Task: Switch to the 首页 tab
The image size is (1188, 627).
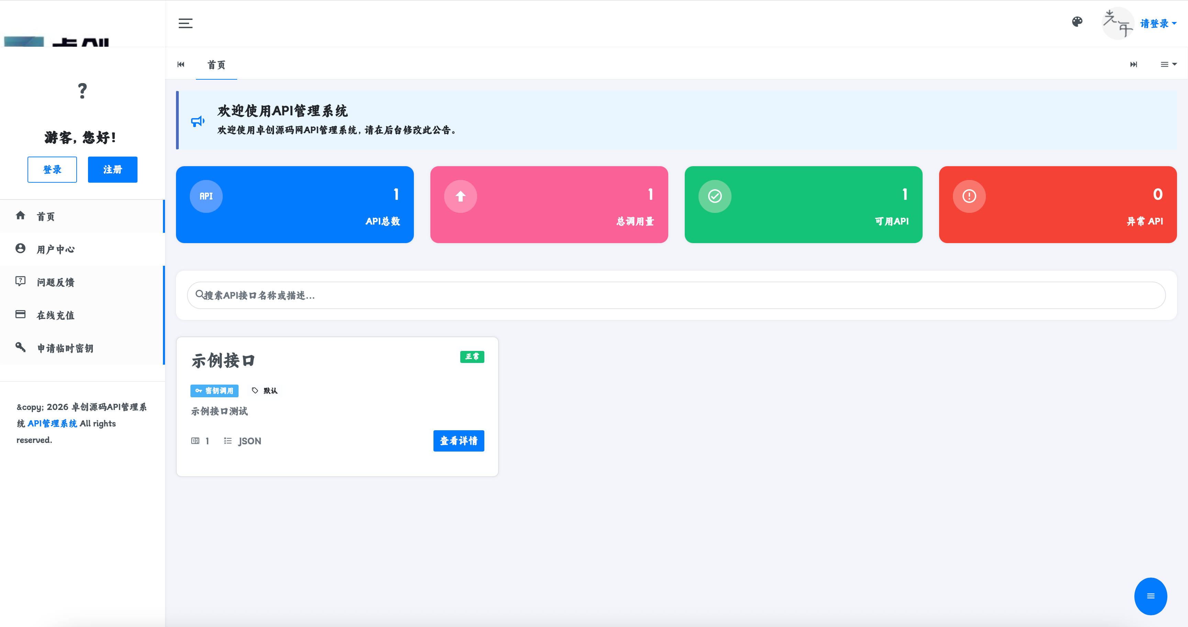Action: [x=216, y=65]
